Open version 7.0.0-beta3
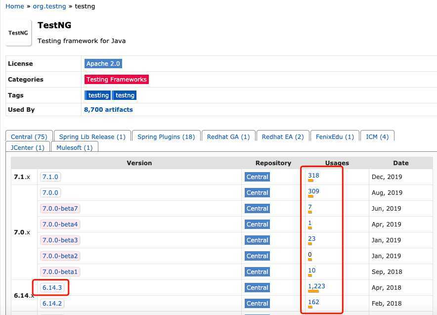This screenshot has width=437, height=315. (x=60, y=240)
